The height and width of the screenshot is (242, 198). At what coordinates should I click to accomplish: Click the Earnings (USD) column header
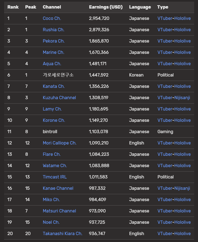tap(106, 7)
